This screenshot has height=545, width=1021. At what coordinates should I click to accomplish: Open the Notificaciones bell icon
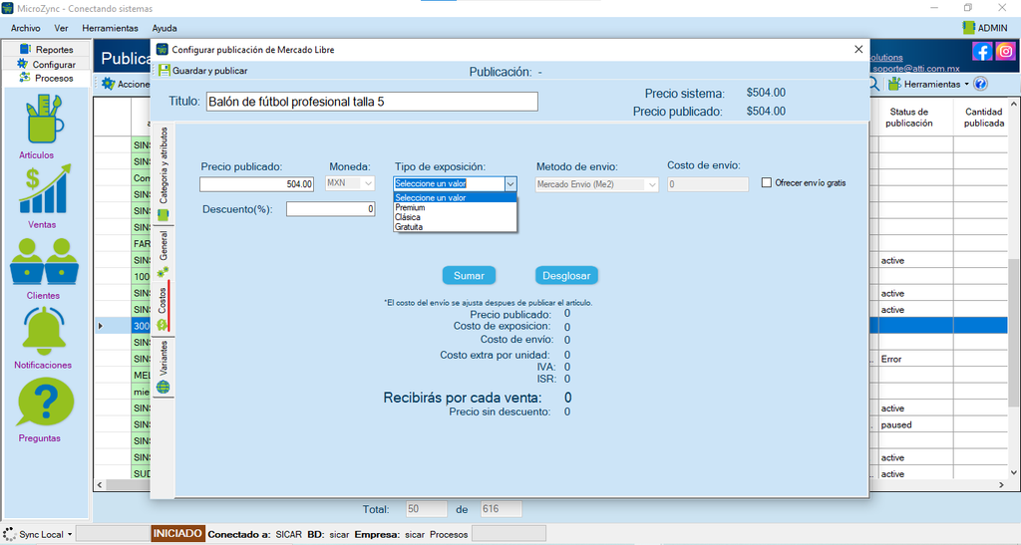(44, 331)
